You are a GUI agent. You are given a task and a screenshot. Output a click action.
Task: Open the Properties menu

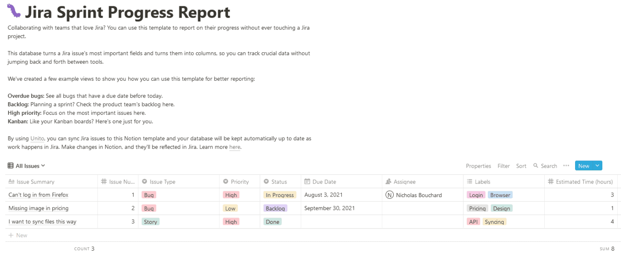coord(478,166)
